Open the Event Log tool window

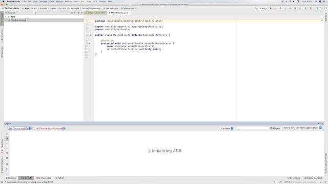294,178
